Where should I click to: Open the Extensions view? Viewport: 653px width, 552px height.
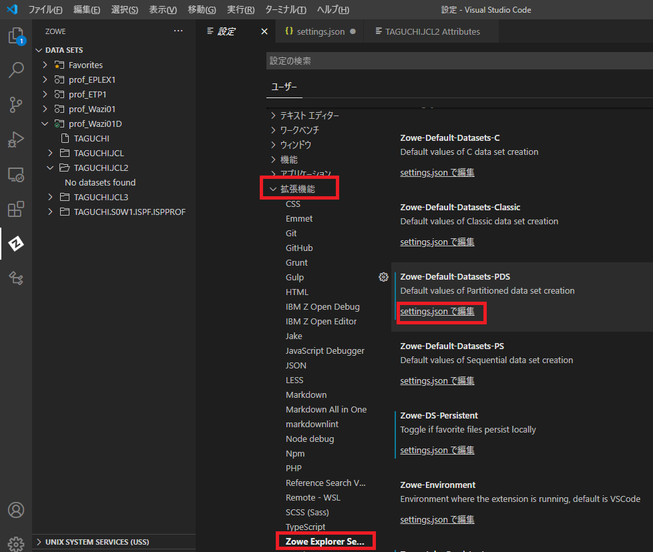16,209
